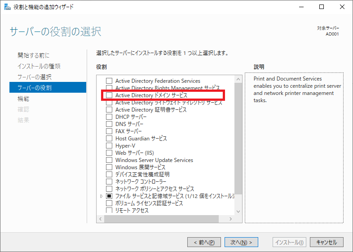Viewport: 353px width, 252px height.
Task: Select Windows Server Update Services label
Action: point(154,160)
